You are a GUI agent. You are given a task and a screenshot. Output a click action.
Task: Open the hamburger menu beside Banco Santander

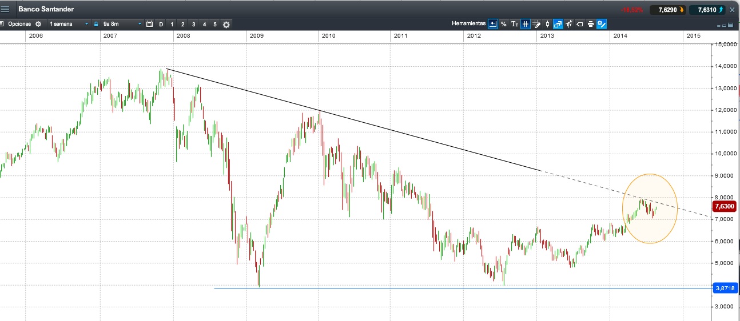[x=5, y=10]
